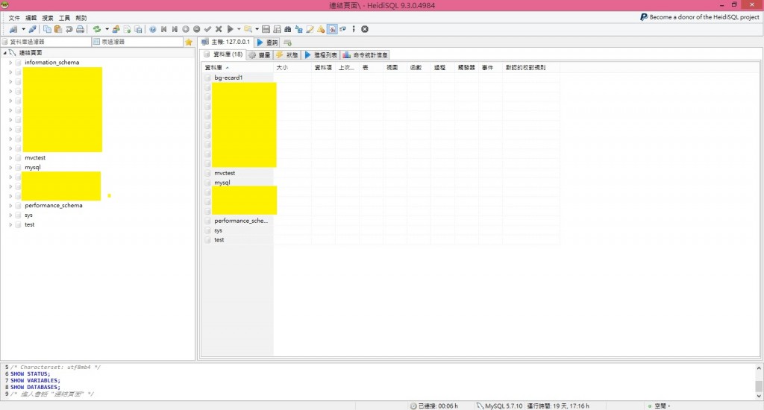
Task: Click the table filter input field
Action: click(x=137, y=42)
